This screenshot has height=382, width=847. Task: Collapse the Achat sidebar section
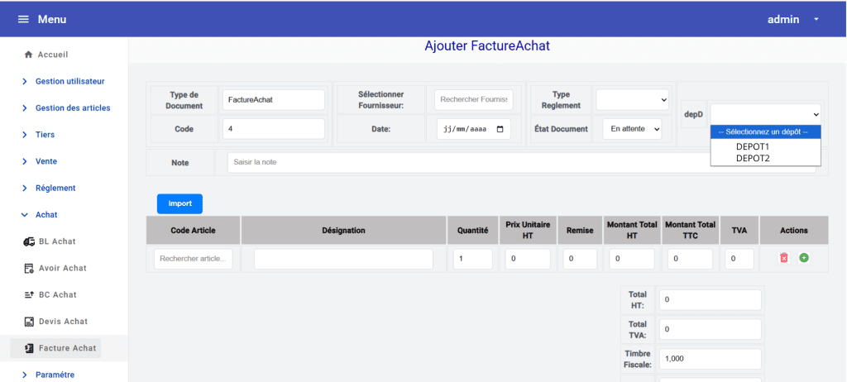(45, 214)
